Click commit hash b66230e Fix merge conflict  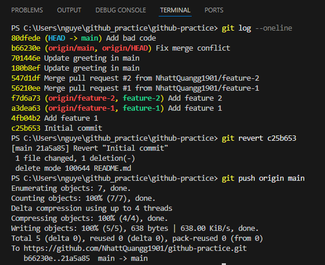(26, 48)
